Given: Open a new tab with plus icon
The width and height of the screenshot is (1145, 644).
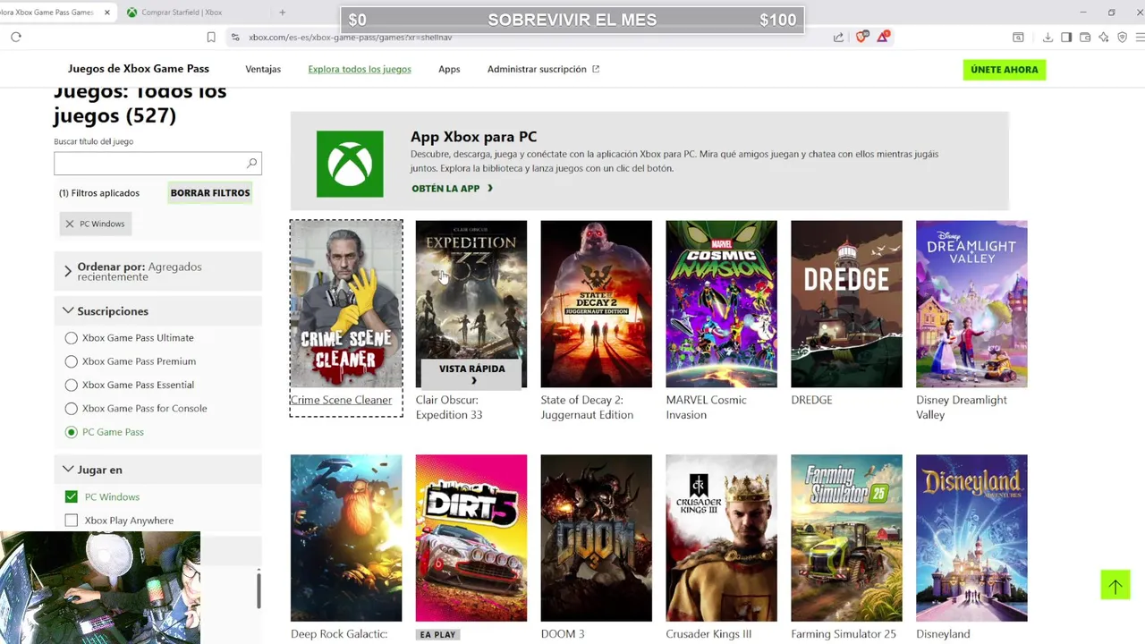Looking at the screenshot, I should 282,13.
